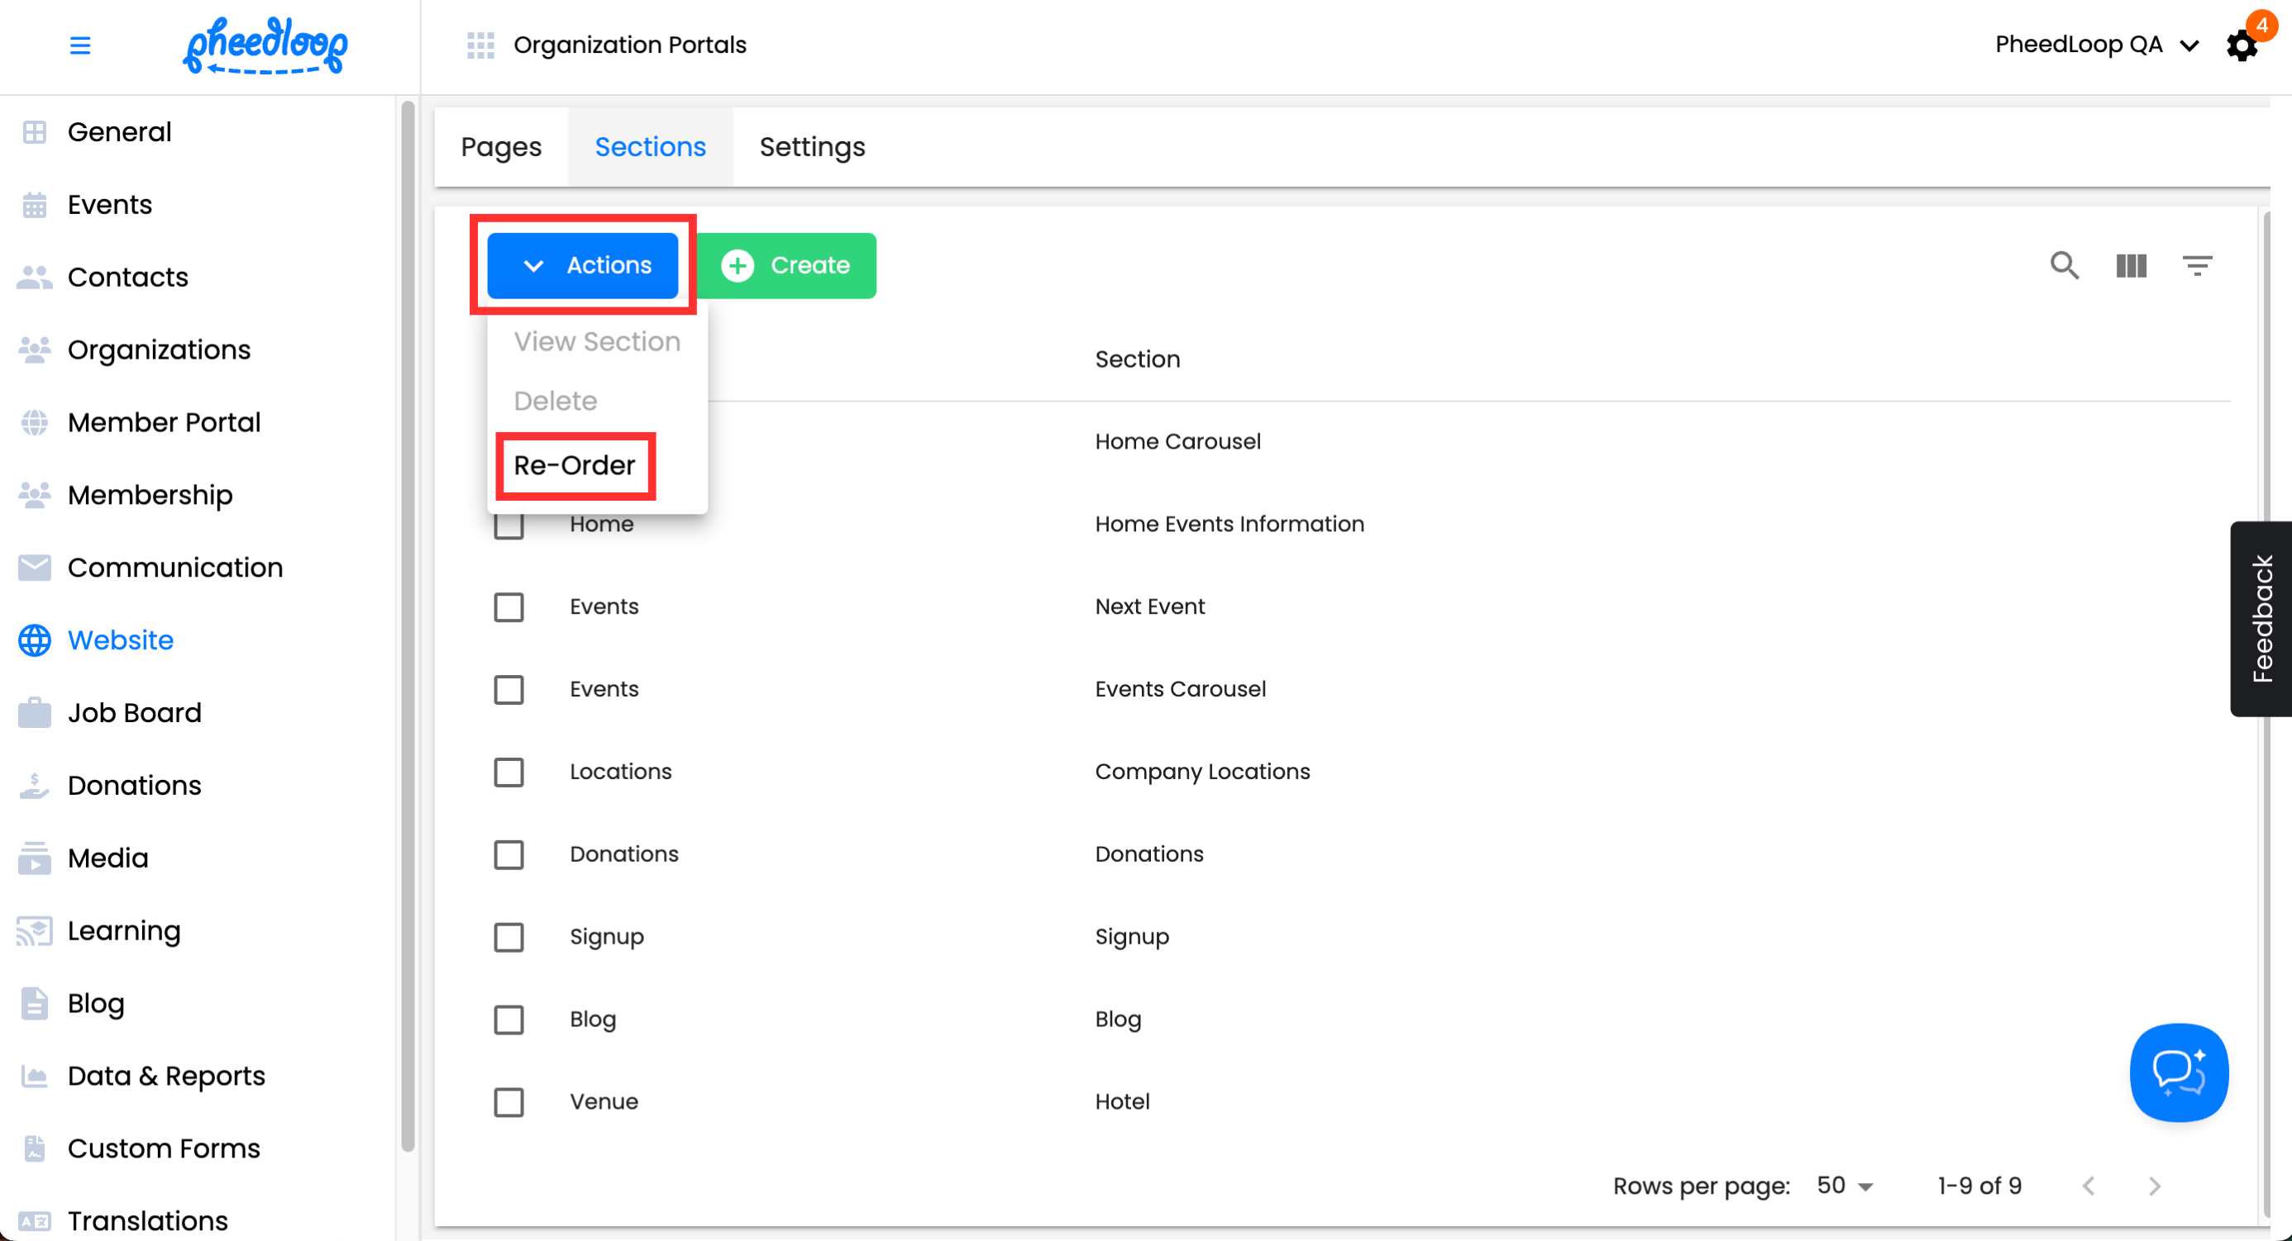This screenshot has width=2292, height=1241.
Task: Click the hamburger menu icon
Action: [x=80, y=45]
